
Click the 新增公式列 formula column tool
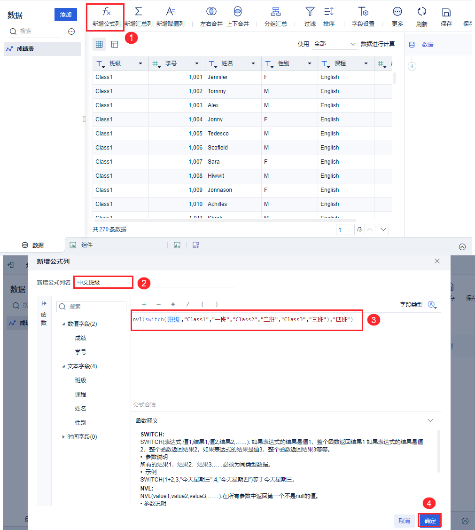click(106, 17)
